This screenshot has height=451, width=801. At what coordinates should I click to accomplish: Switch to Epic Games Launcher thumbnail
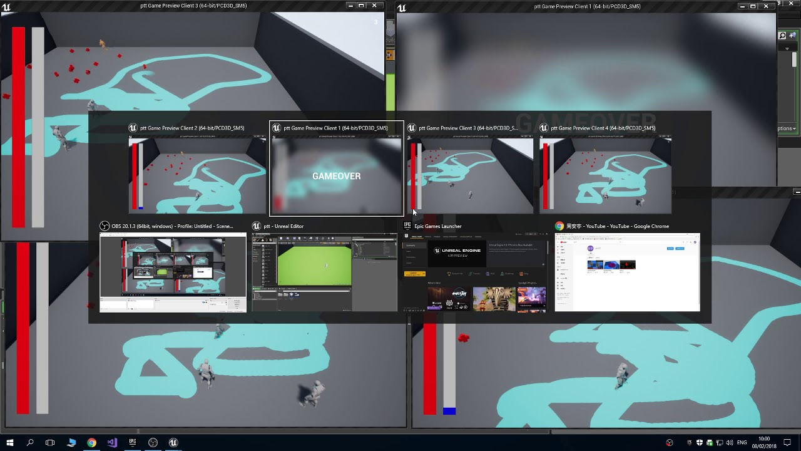point(476,272)
